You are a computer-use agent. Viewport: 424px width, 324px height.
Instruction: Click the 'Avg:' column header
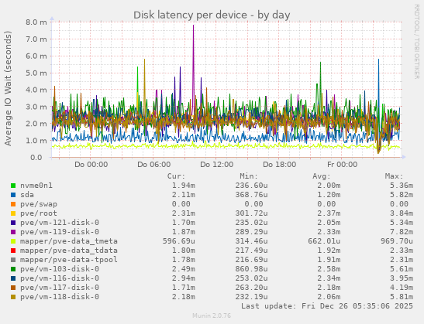click(322, 176)
